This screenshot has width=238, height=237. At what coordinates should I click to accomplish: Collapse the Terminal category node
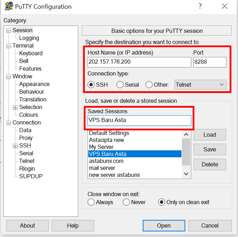8,46
